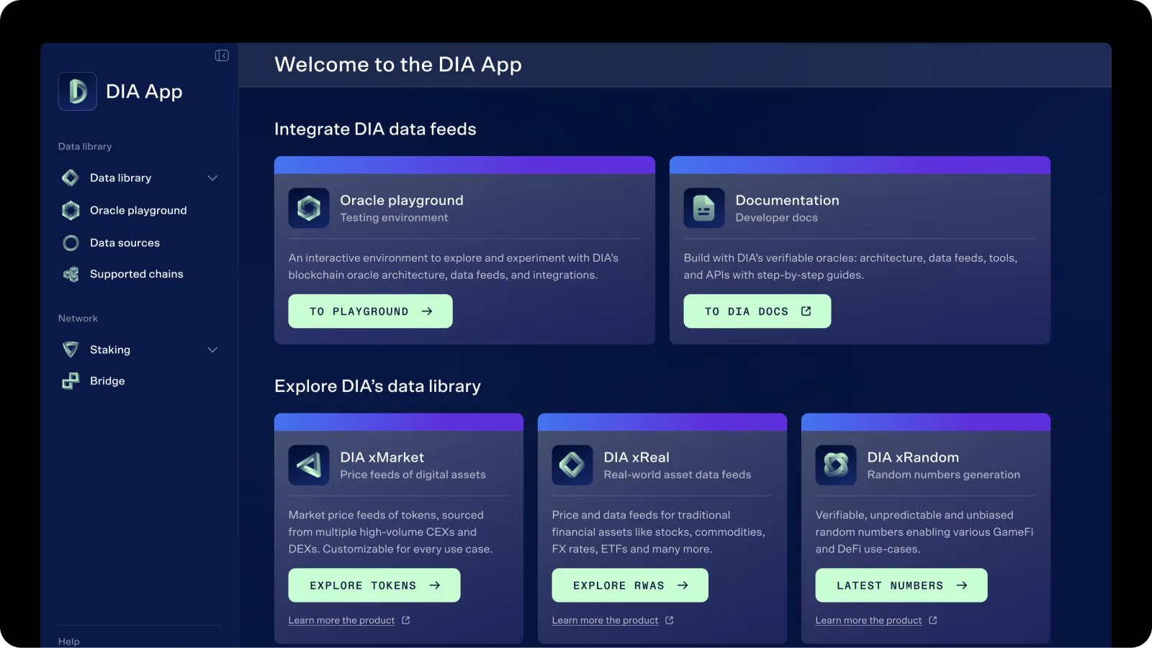Click the Bridge icon in sidebar
Screen dimensions: 1152x648
[71, 381]
